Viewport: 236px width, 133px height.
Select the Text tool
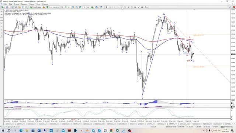coord(128,7)
